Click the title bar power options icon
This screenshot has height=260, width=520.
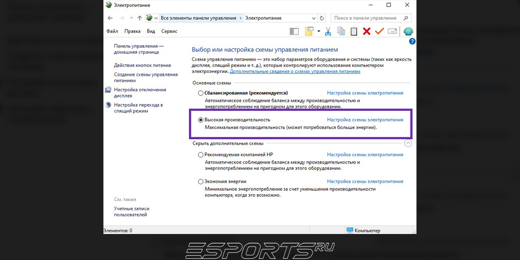pos(109,5)
